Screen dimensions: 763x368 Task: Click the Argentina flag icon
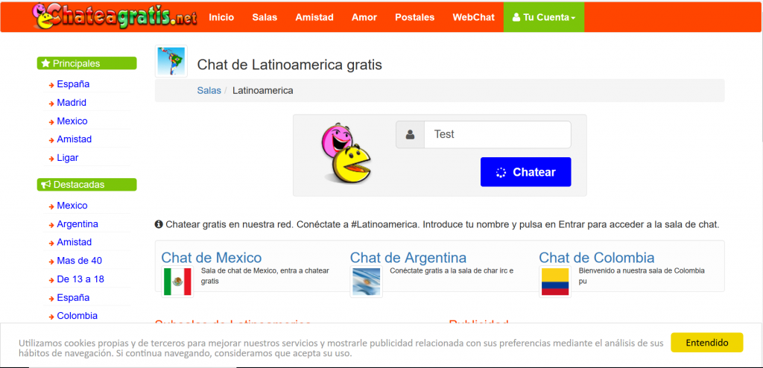[x=366, y=282]
